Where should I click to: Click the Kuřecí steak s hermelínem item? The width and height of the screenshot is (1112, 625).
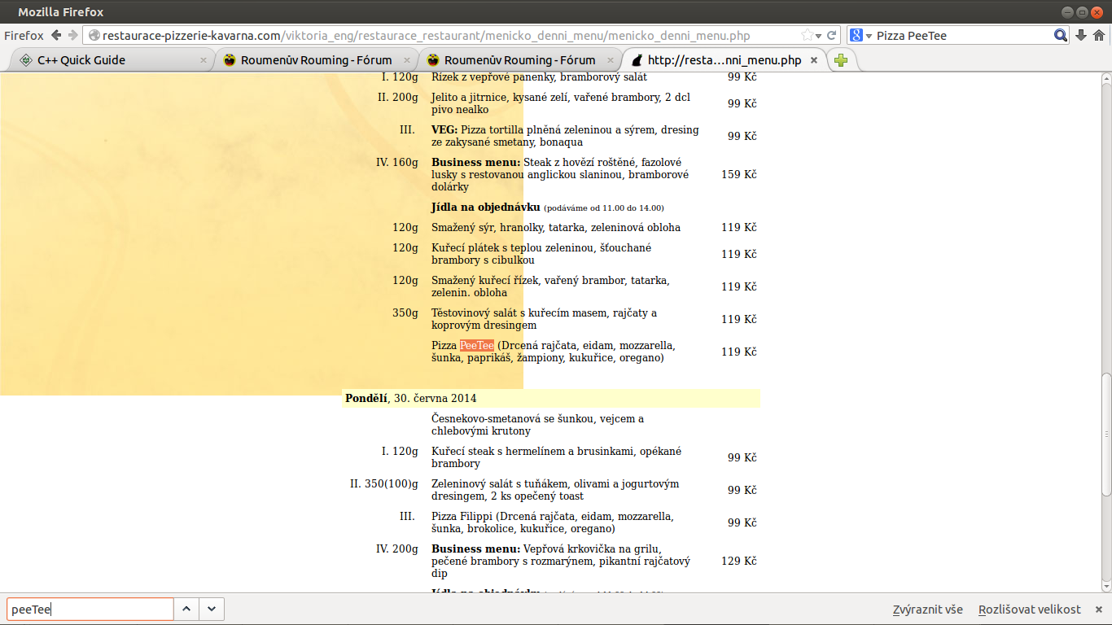click(x=556, y=457)
